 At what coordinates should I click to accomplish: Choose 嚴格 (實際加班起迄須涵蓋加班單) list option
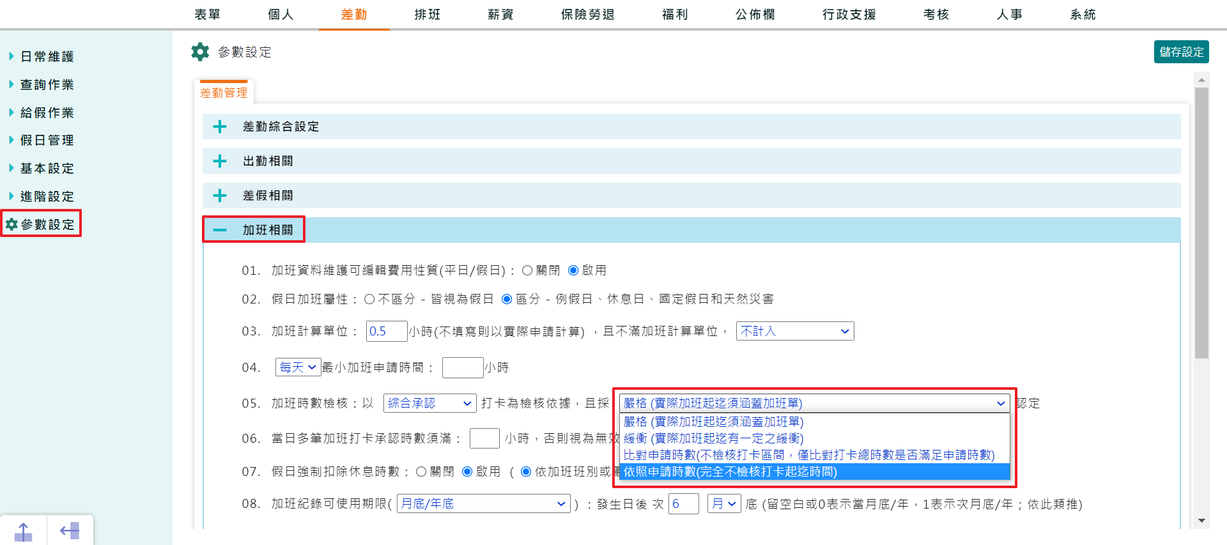814,422
